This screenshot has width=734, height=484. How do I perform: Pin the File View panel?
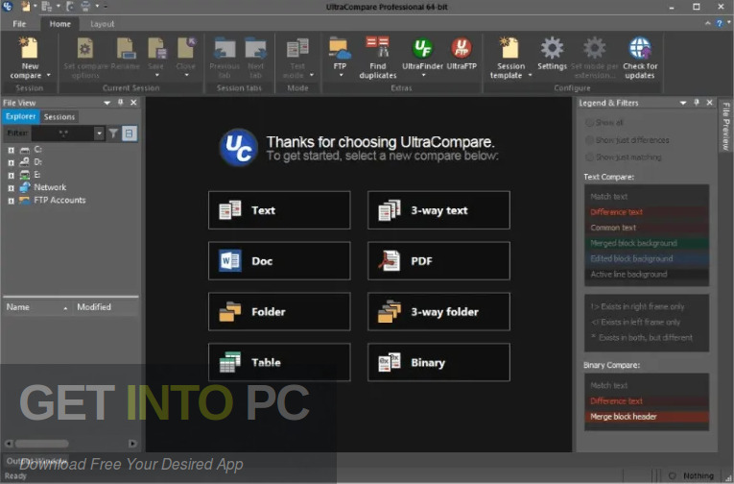(121, 102)
